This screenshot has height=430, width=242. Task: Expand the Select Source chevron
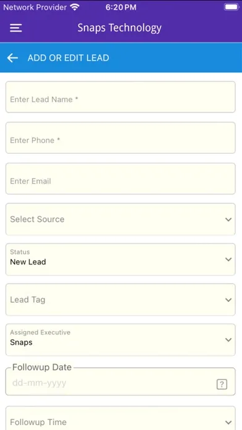pyautogui.click(x=228, y=219)
